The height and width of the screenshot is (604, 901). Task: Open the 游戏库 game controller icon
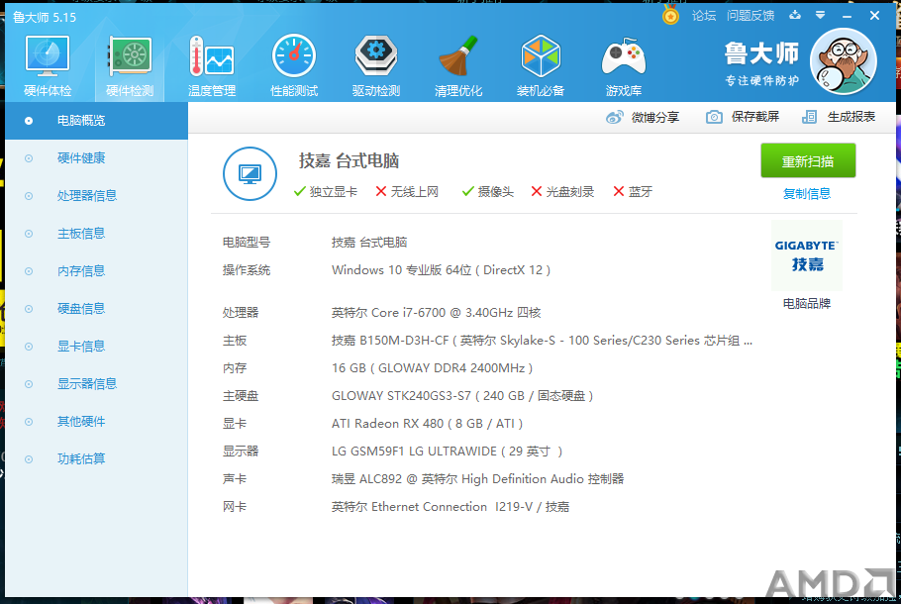tap(624, 65)
